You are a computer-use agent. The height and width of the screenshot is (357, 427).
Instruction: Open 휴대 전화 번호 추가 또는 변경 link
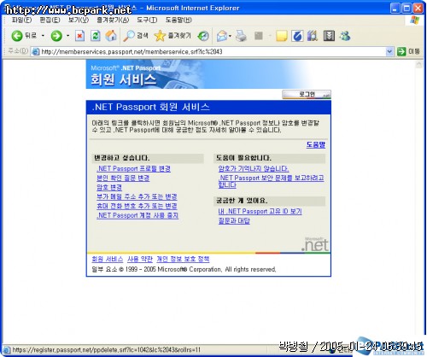click(x=137, y=206)
